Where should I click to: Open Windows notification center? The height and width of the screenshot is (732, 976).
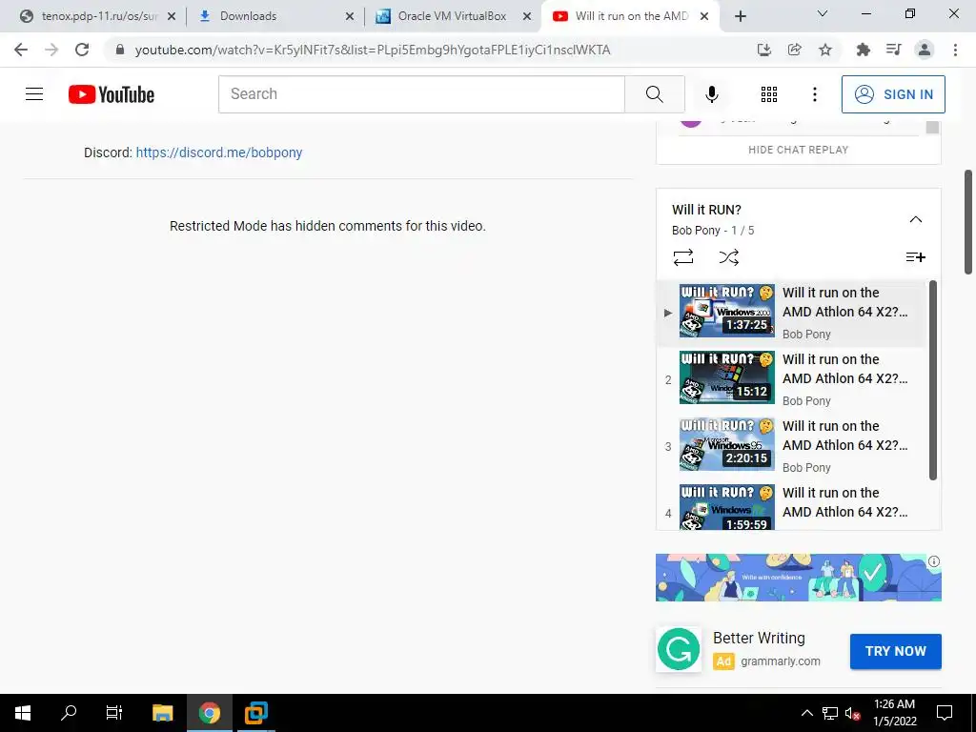tap(945, 713)
